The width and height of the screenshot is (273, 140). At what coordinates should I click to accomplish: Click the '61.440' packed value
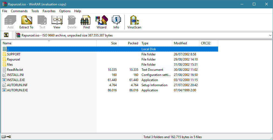tap(134, 80)
